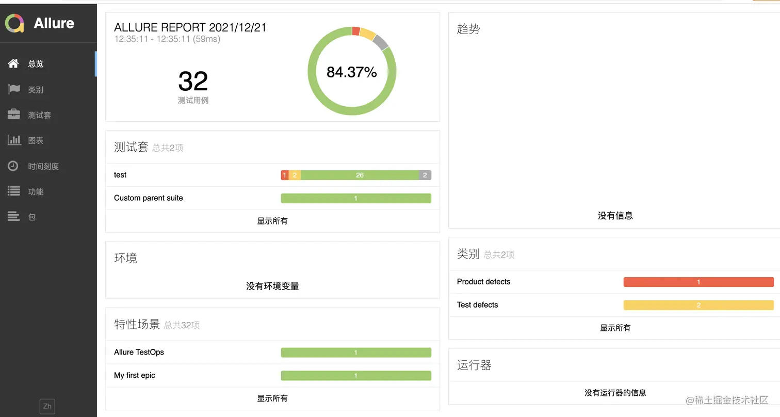Click the ALLURE REPORT 2021/12/21 title
780x417 pixels.
pyautogui.click(x=190, y=27)
